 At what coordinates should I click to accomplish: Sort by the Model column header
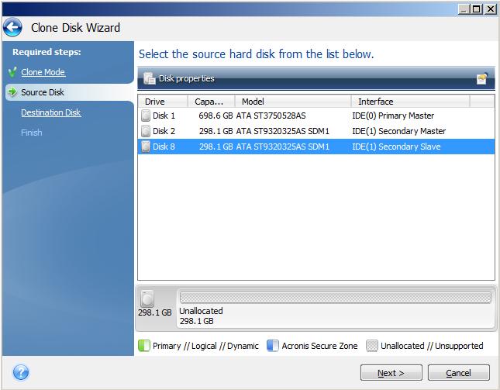coord(293,102)
